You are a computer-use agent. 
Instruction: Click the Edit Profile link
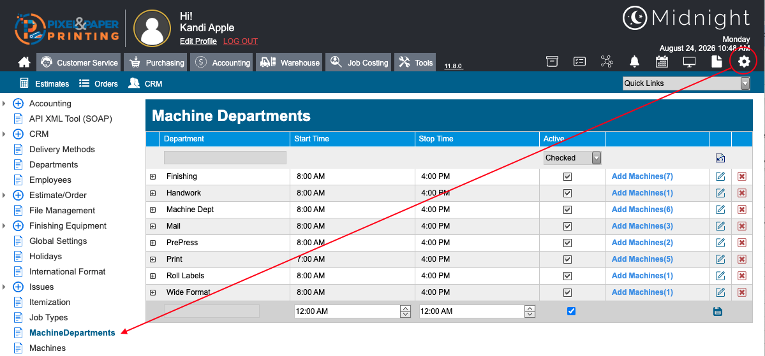click(x=198, y=41)
